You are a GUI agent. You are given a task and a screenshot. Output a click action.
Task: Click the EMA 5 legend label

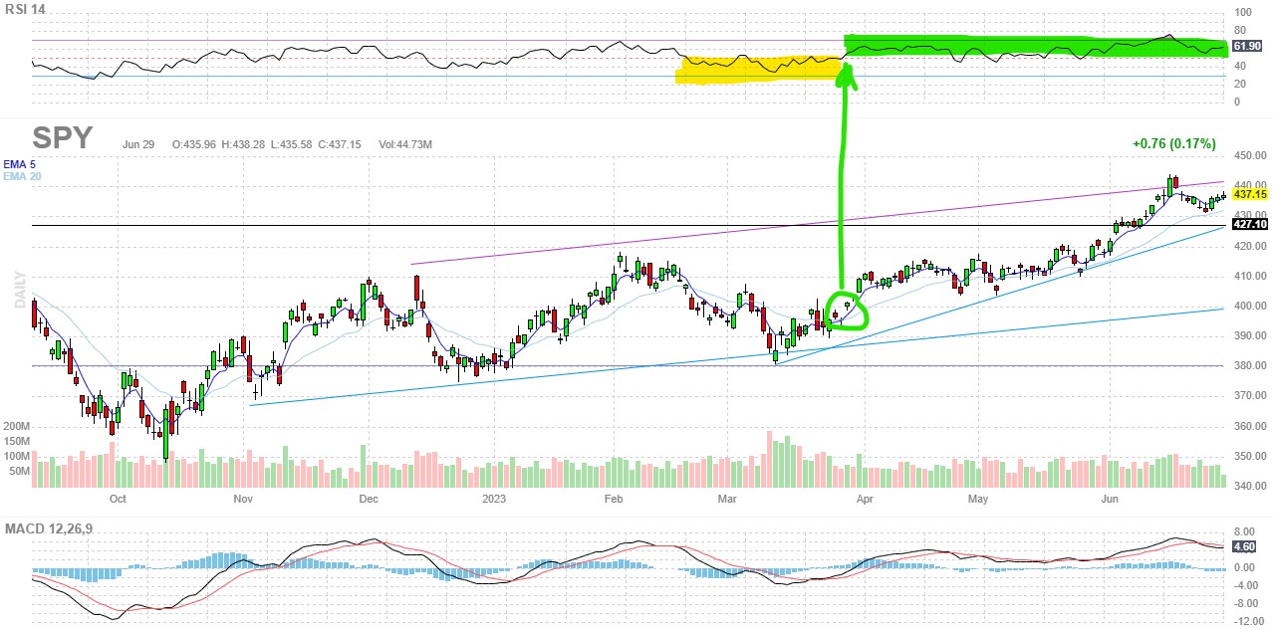coord(18,163)
